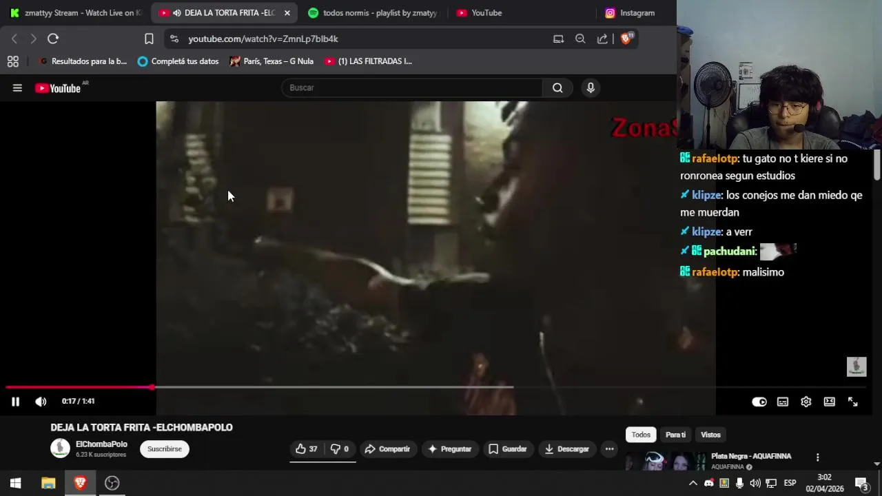Enter fullscreen video mode
Screen dimensions: 882x496
[x=852, y=402]
